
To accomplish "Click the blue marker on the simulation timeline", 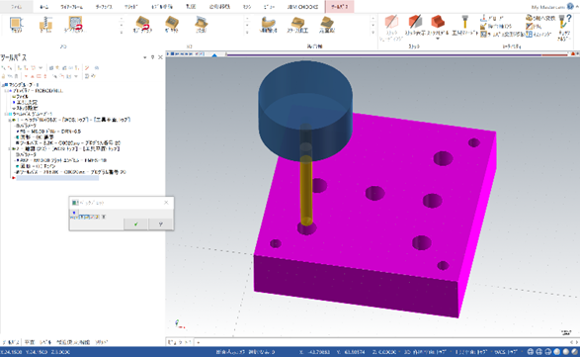I will click(214, 54).
